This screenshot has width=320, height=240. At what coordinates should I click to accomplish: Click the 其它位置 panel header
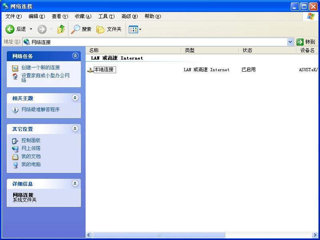pos(44,129)
